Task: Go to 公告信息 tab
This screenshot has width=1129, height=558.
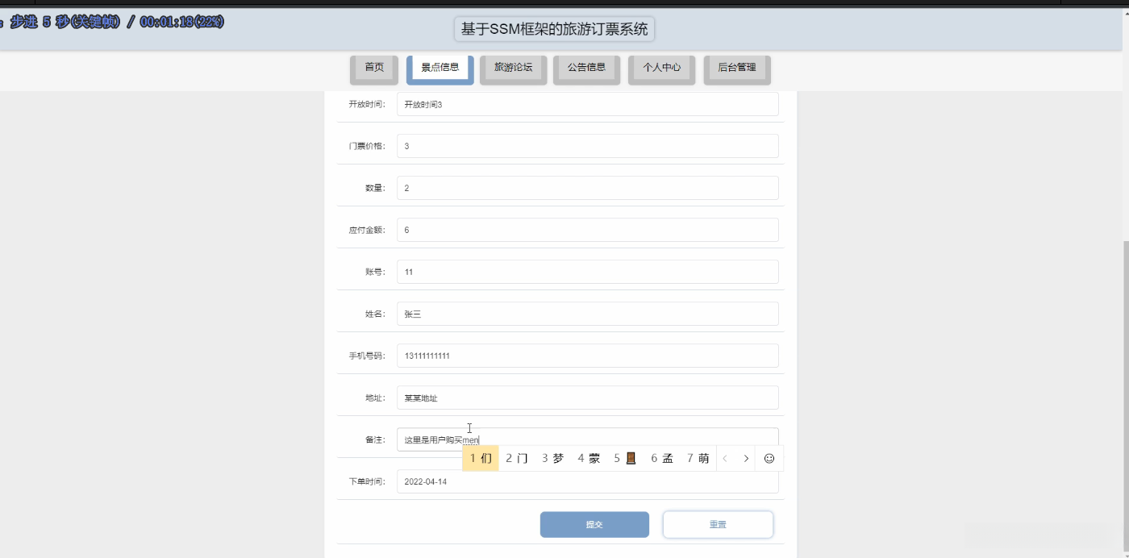Action: click(586, 69)
